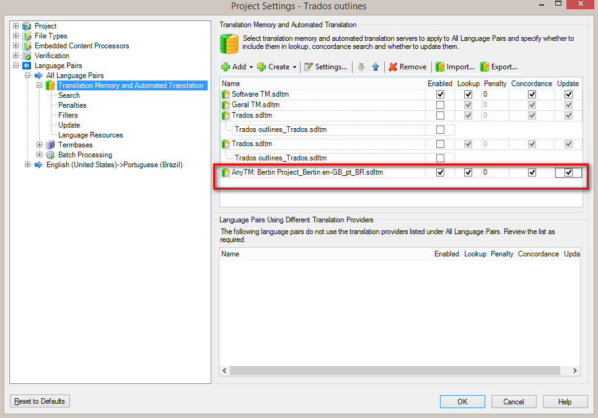Toggle Update for AnyTM Bertin Project
The height and width of the screenshot is (418, 598).
coord(569,173)
